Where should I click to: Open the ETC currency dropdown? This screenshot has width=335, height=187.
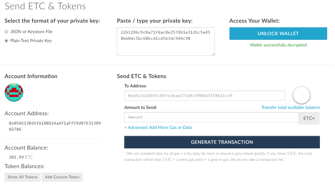309,118
